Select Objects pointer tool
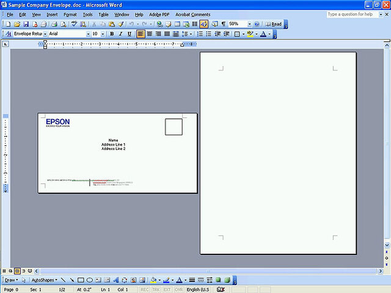 [x=24, y=280]
